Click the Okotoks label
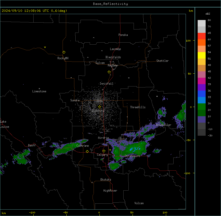 pos(106,180)
